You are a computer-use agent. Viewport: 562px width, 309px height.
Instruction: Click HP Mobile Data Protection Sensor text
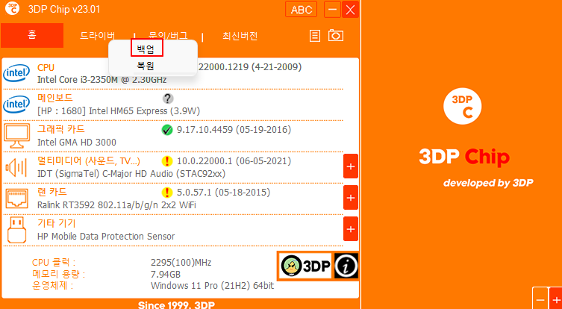(106, 237)
